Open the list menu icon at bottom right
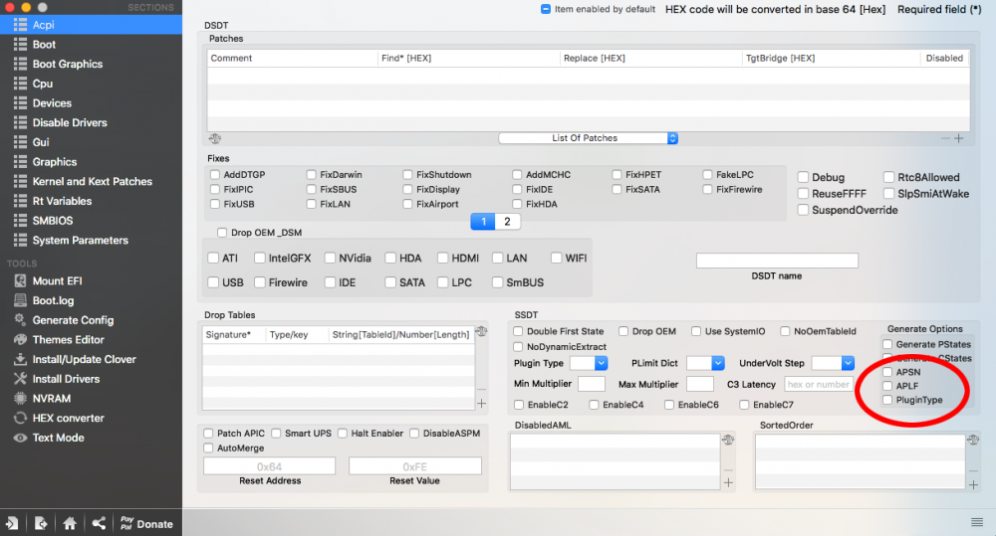 coord(977,522)
